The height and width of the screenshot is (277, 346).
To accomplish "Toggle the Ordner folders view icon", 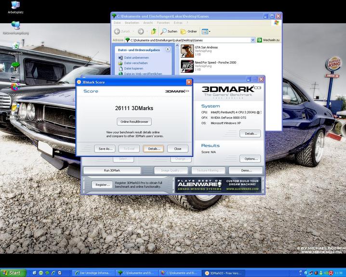I will 188,31.
